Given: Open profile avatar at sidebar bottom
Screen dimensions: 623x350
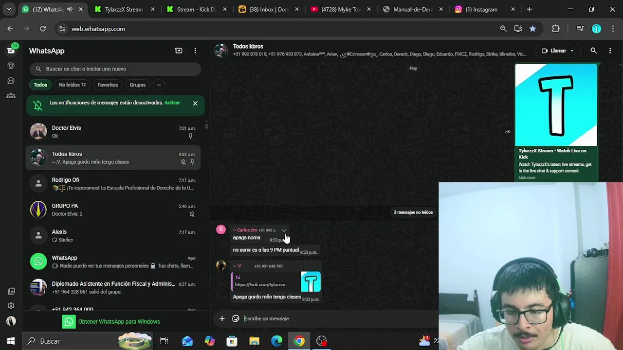Looking at the screenshot, I should pos(11,321).
